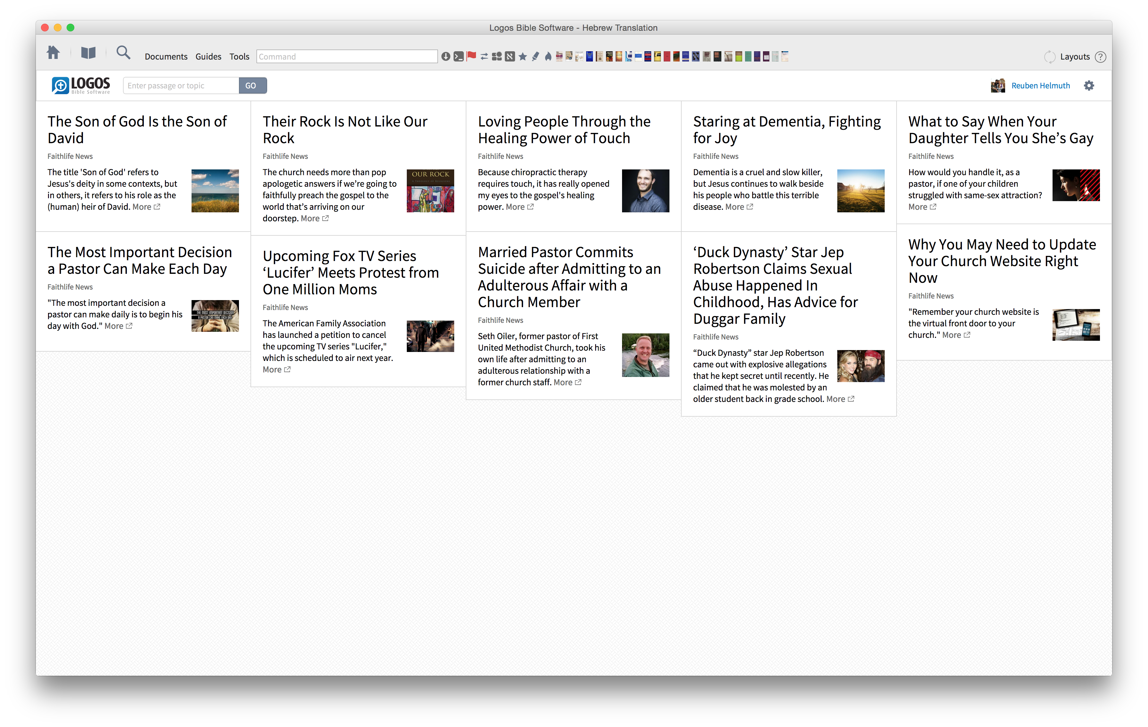Viewport: 1148px width, 727px height.
Task: Click the Search magnifying glass icon
Action: point(123,53)
